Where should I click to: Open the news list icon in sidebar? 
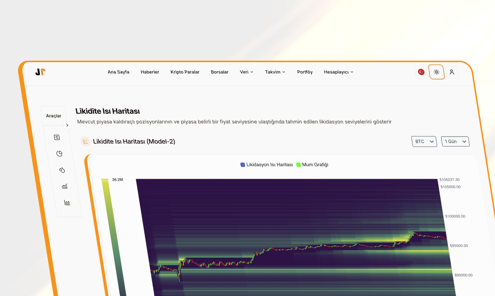[x=57, y=138]
